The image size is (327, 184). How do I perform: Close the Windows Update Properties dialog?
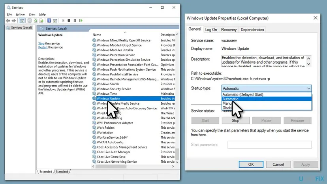(x=315, y=18)
